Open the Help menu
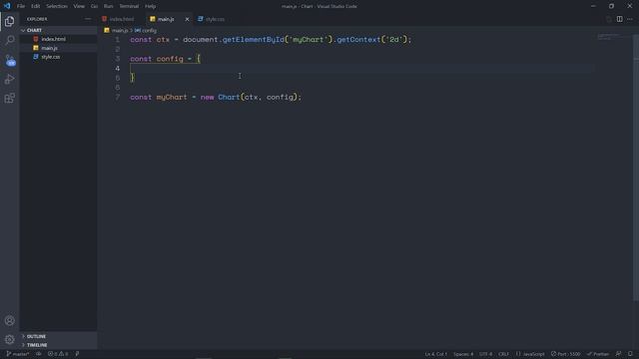639x359 pixels. (x=151, y=6)
